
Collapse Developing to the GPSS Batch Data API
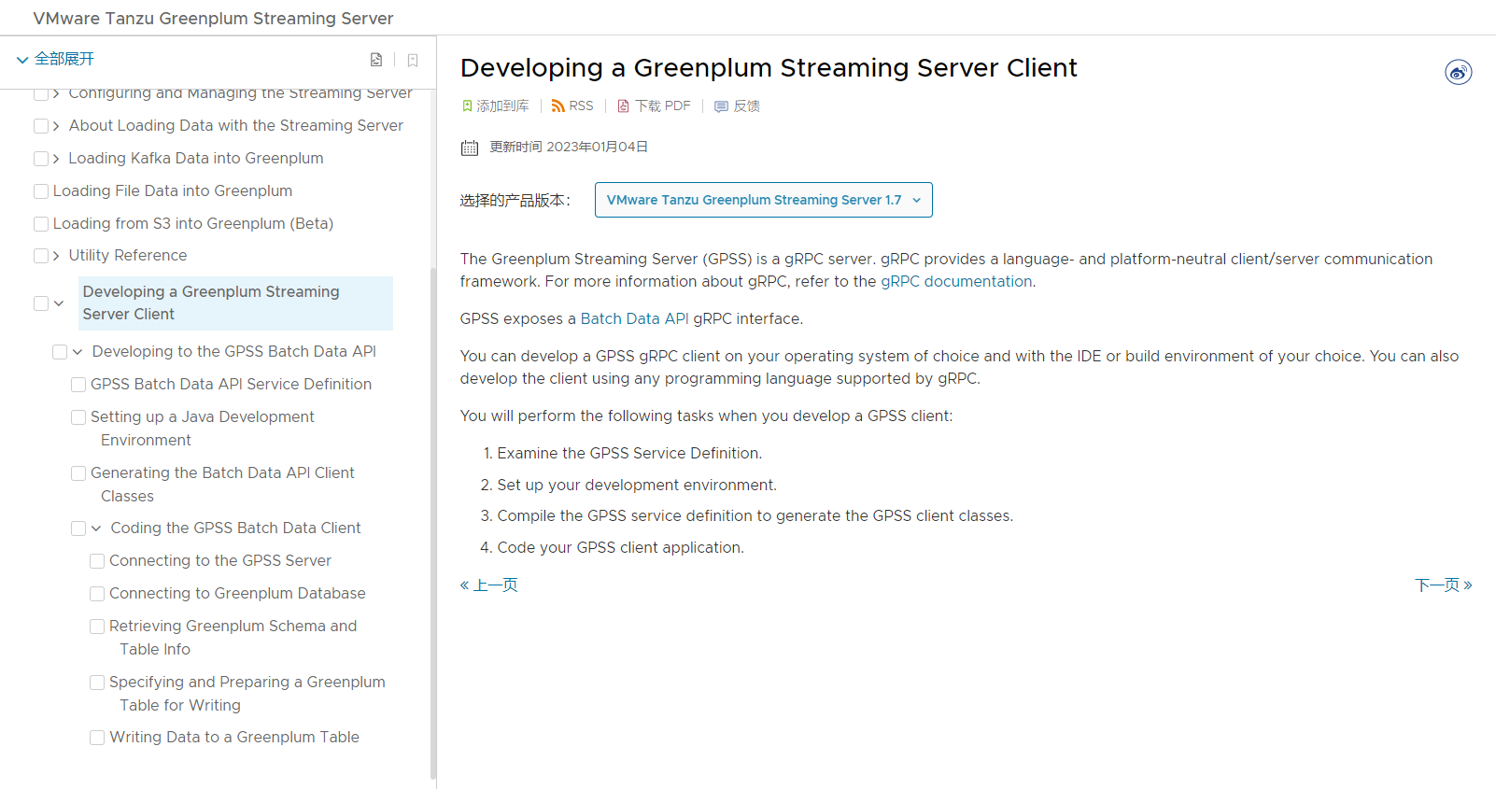[78, 352]
